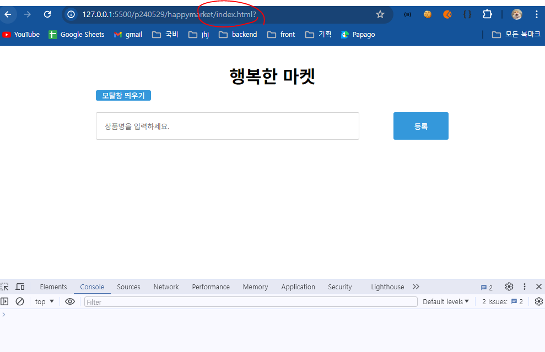Image resolution: width=545 pixels, height=352 pixels.
Task: Clear the console
Action: (x=20, y=302)
